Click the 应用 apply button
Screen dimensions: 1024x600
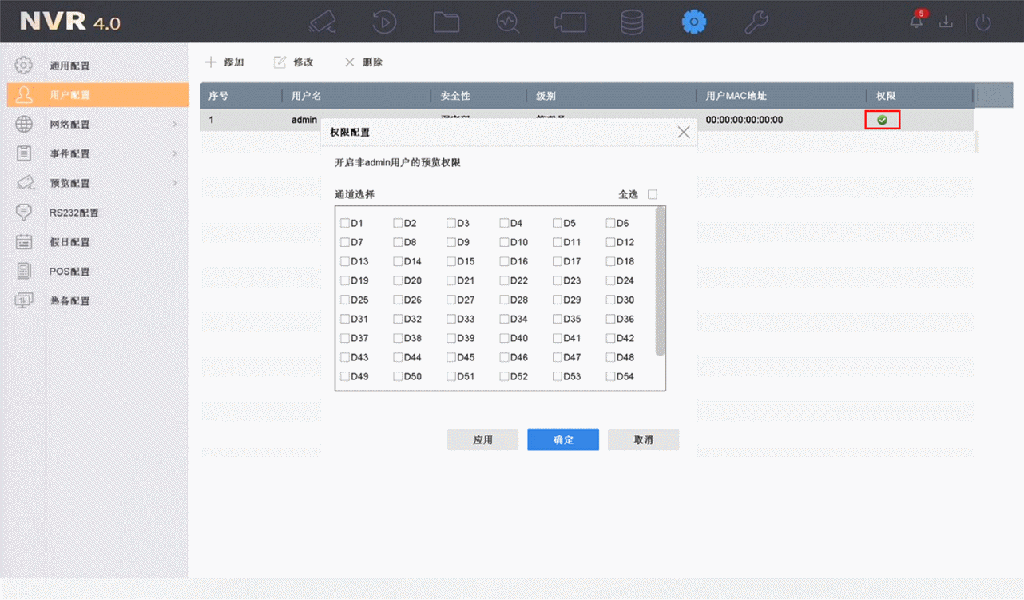pyautogui.click(x=482, y=439)
